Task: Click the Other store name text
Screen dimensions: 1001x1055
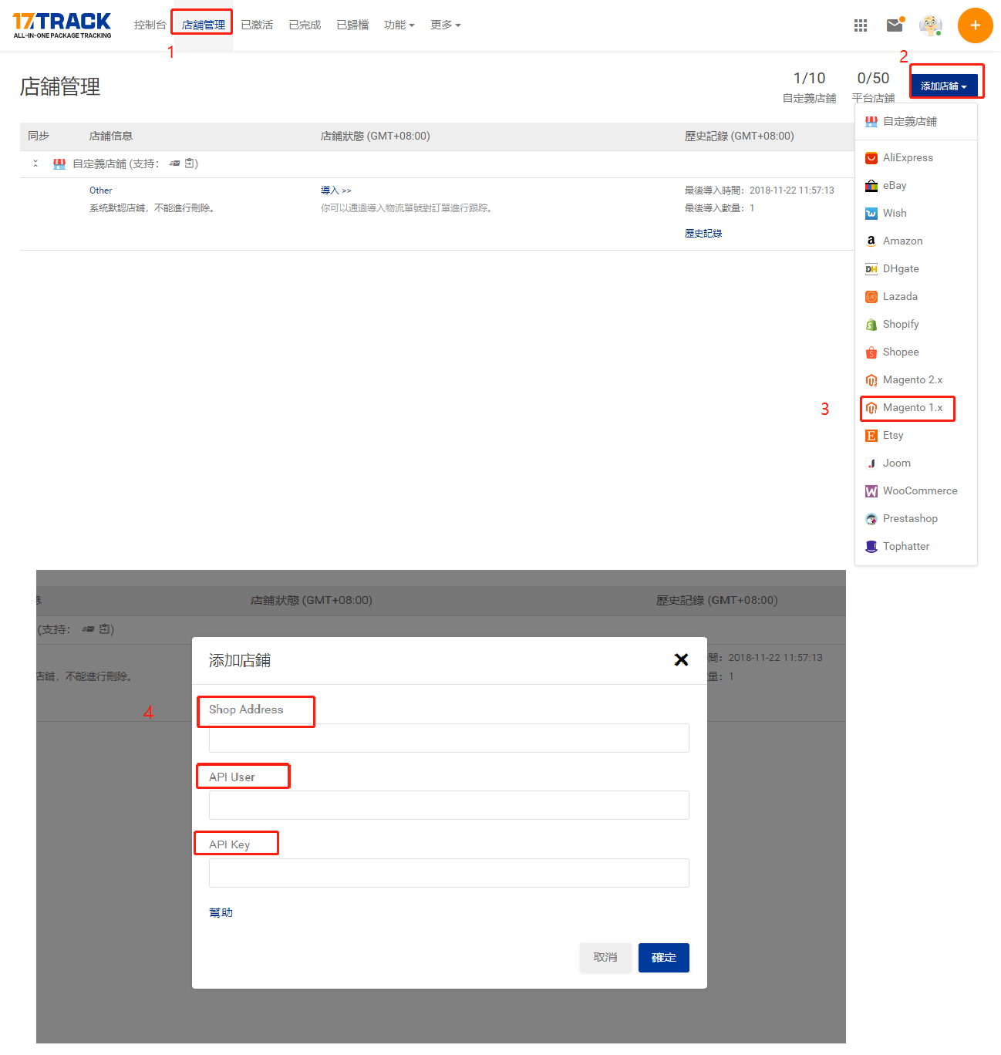Action: pos(101,190)
